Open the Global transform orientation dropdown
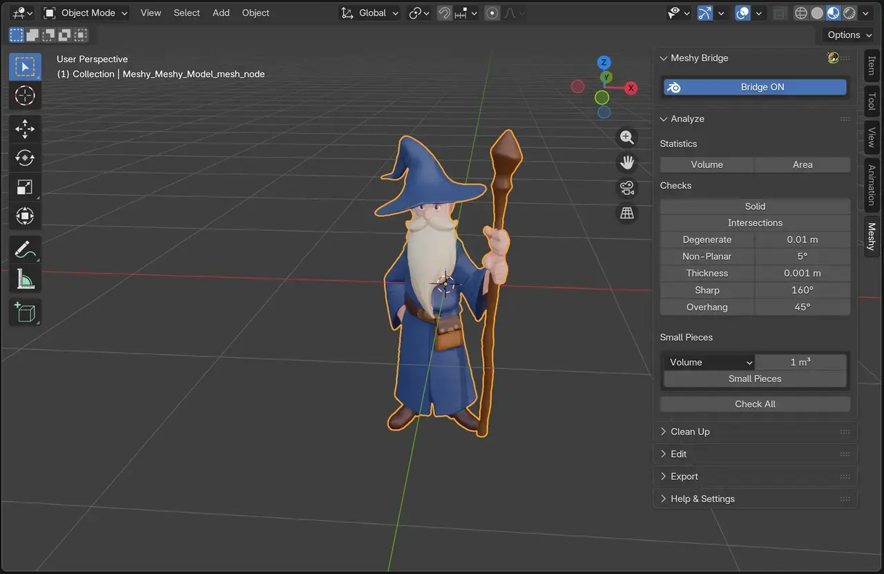This screenshot has width=884, height=574. [370, 13]
